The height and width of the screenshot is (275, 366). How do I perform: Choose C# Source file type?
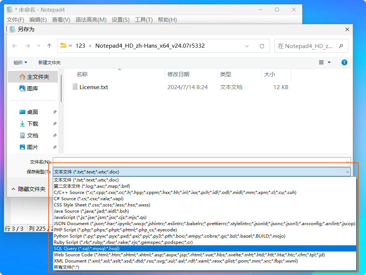click(205, 199)
